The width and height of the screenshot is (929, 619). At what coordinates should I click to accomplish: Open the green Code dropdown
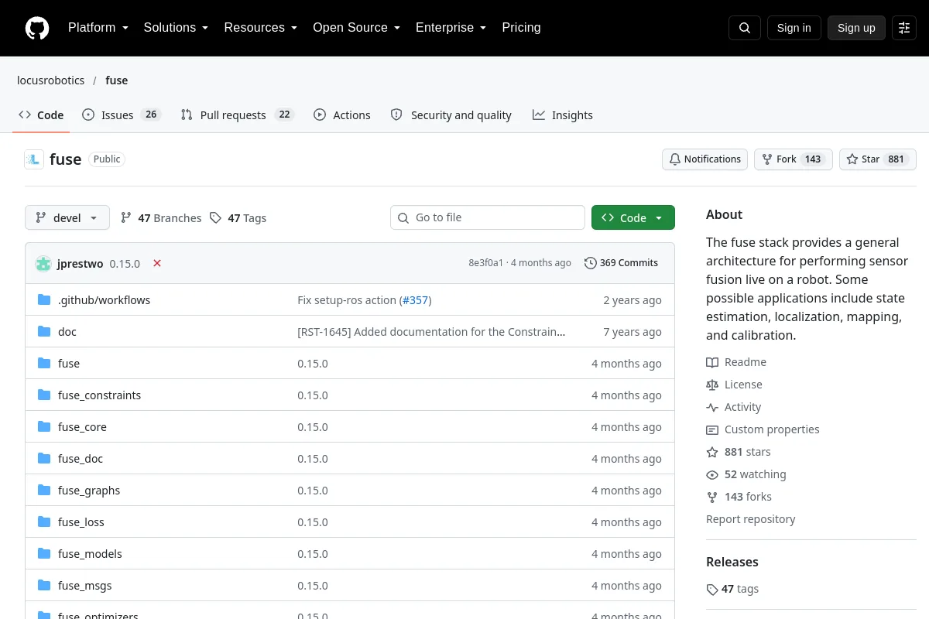pos(633,218)
